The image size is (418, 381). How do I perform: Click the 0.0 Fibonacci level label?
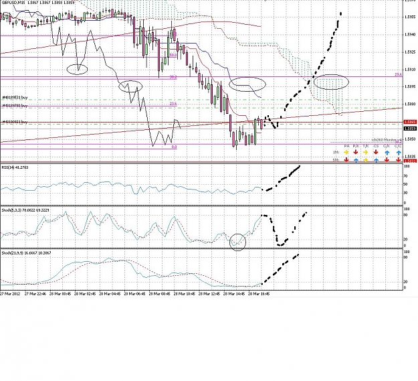pyautogui.click(x=174, y=147)
